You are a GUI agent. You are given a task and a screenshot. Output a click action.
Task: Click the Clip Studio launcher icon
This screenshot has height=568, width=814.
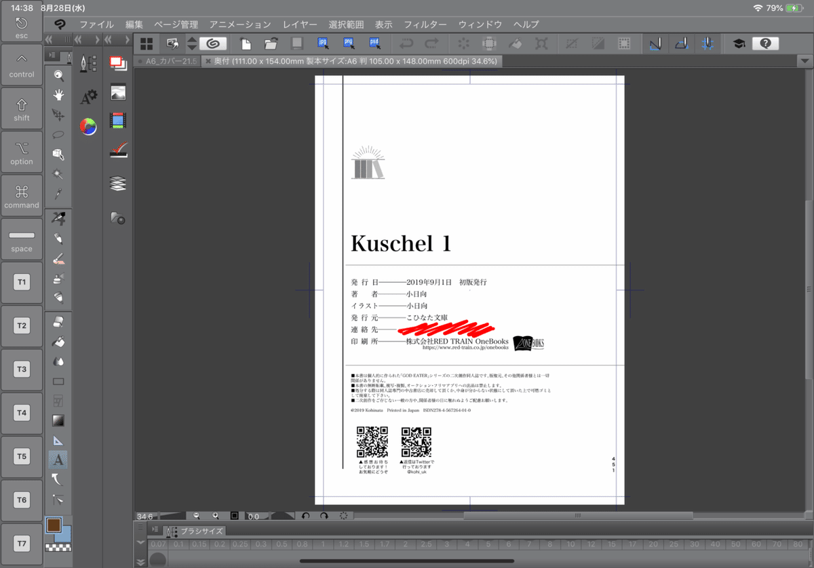[x=212, y=43]
